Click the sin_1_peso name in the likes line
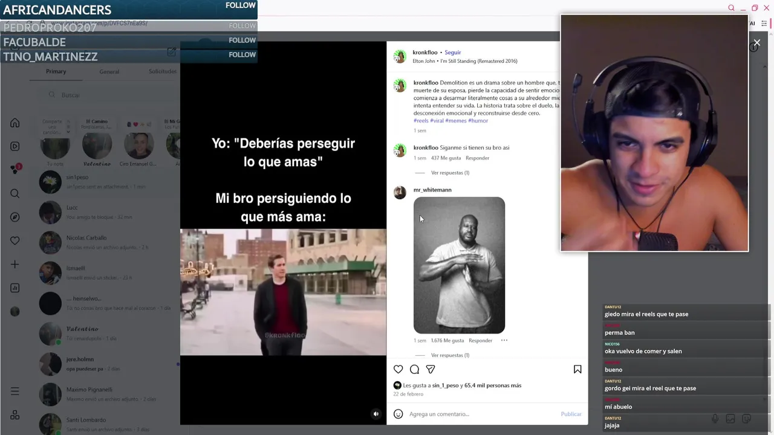 point(446,385)
